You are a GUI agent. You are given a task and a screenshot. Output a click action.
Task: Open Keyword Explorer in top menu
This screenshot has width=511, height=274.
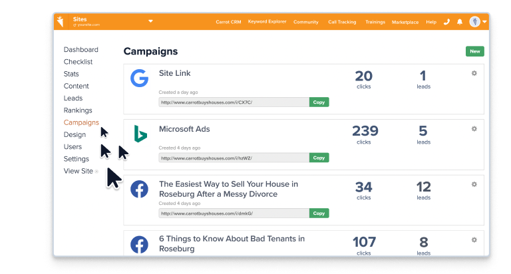coord(267,22)
